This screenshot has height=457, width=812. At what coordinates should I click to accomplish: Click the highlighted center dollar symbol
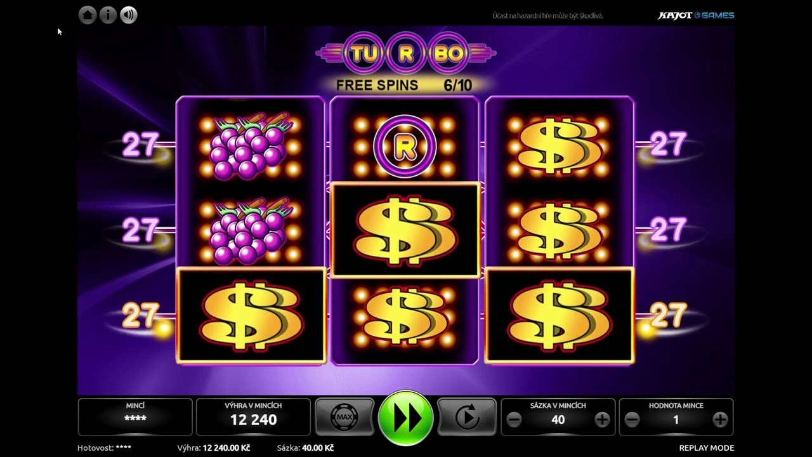(x=405, y=230)
